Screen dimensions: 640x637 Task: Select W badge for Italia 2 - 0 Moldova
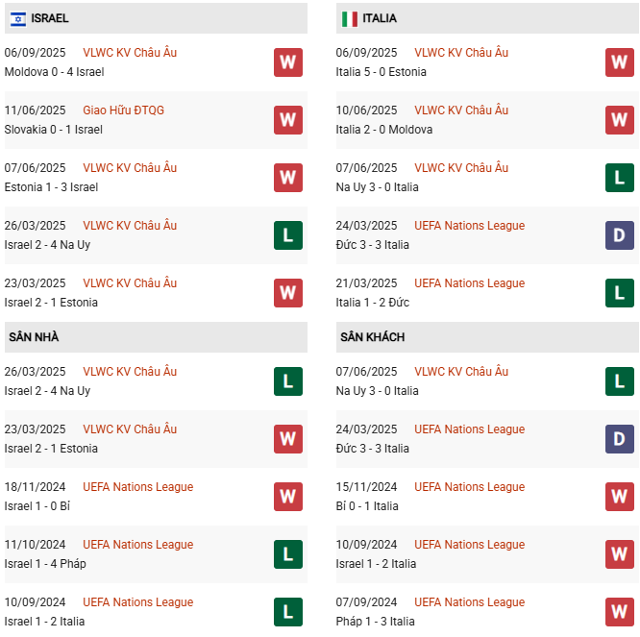click(620, 120)
